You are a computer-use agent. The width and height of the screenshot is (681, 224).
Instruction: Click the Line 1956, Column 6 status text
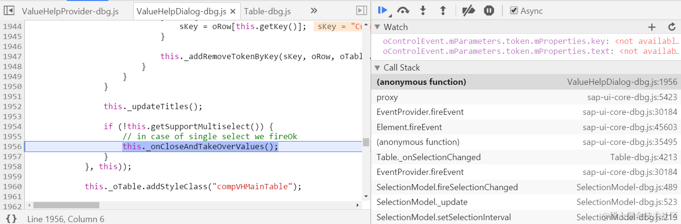(66, 219)
